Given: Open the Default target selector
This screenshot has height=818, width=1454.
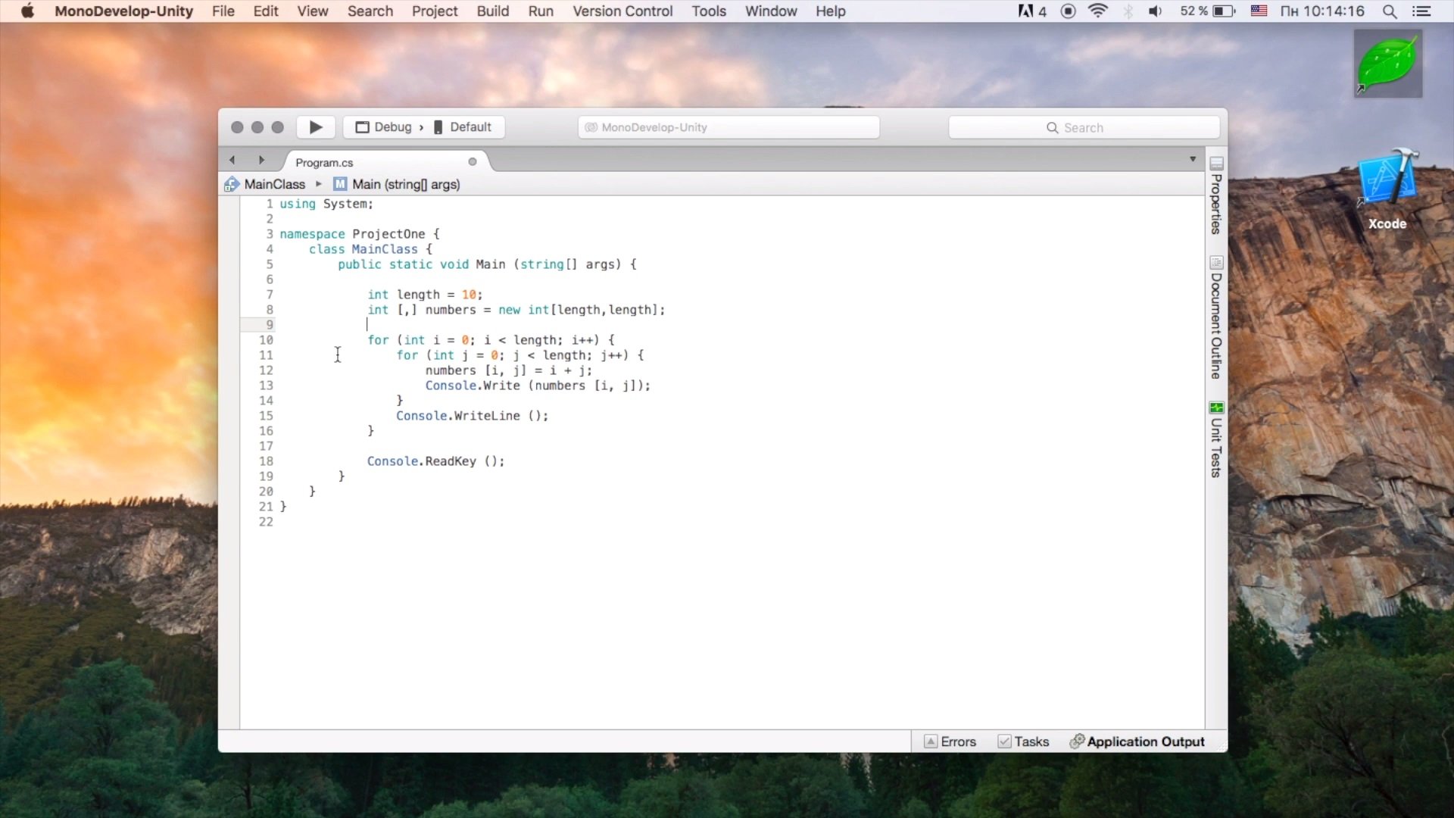Looking at the screenshot, I should coord(463,127).
